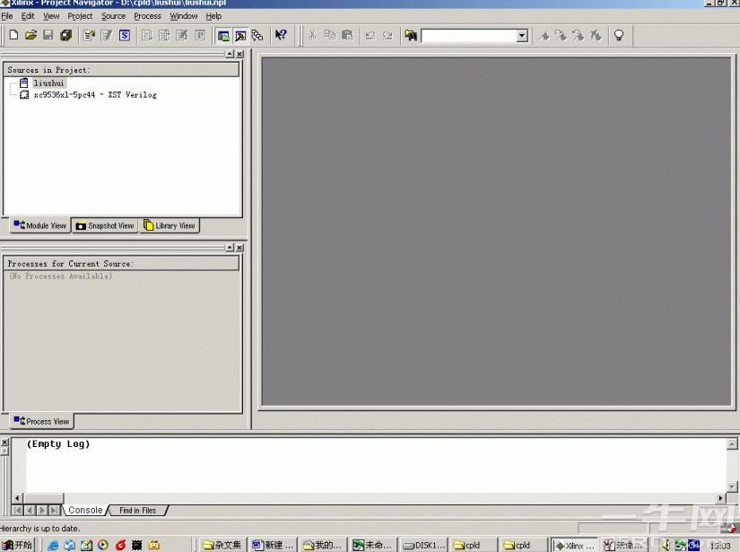Screen dimensions: 740x552
Task: Switch to Find in Files tab
Action: pyautogui.click(x=137, y=510)
